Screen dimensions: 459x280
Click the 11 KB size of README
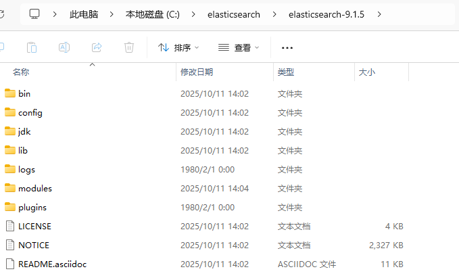pos(392,264)
